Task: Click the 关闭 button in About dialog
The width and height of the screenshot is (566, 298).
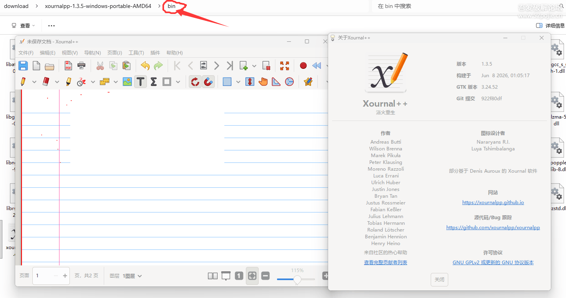Action: [x=439, y=280]
